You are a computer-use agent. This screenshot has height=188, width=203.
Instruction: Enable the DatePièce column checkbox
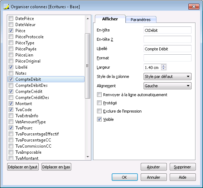coord(11,19)
